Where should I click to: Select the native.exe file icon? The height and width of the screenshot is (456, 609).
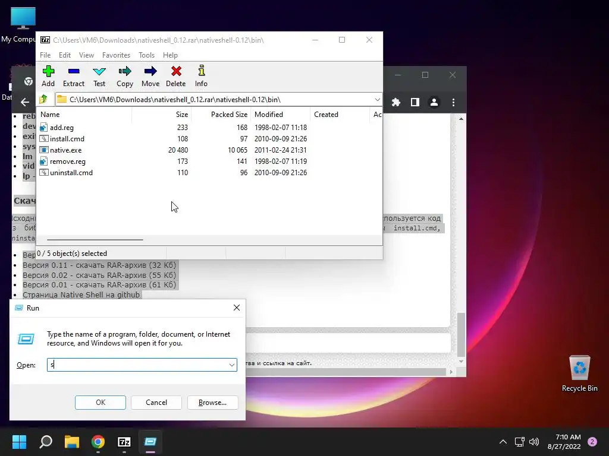tap(43, 150)
